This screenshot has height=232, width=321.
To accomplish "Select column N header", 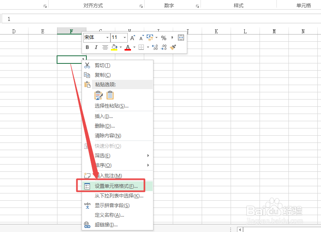I will [x=303, y=31].
